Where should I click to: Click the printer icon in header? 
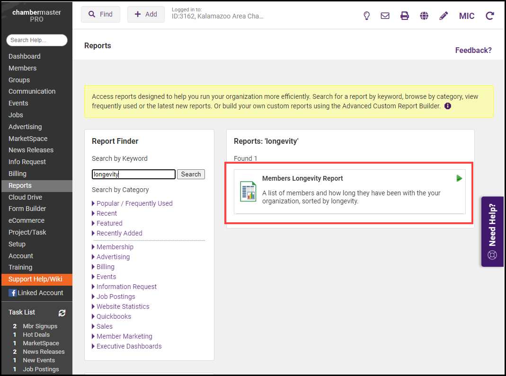405,16
